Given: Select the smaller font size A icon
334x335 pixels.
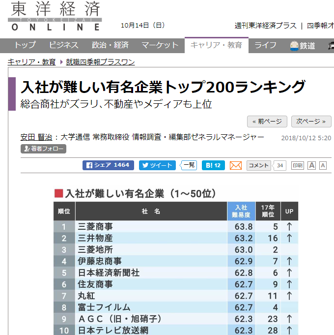Looking at the screenshot, I should (323, 165).
